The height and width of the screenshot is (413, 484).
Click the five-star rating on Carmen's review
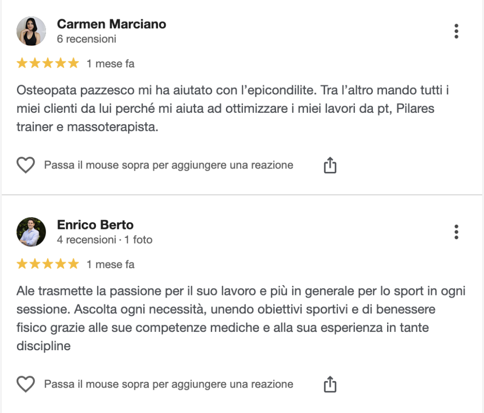click(47, 64)
